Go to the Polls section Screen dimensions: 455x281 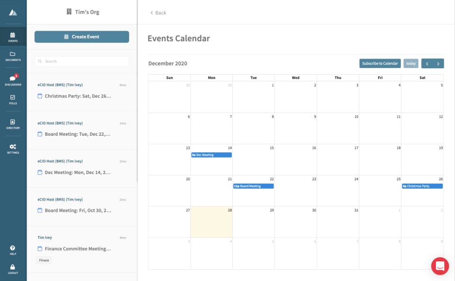point(13,99)
